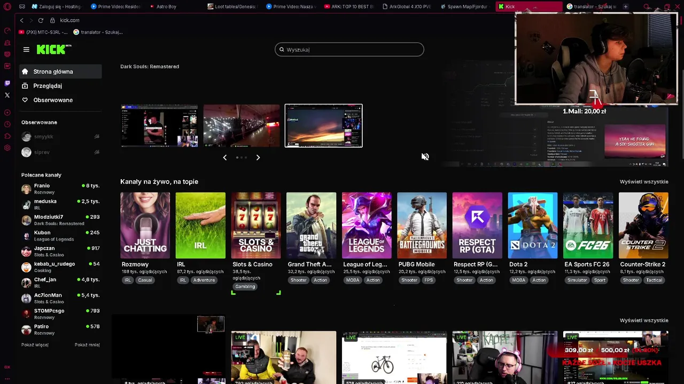Open Kubon's channel avatar
This screenshot has height=384, width=684.
[26, 236]
